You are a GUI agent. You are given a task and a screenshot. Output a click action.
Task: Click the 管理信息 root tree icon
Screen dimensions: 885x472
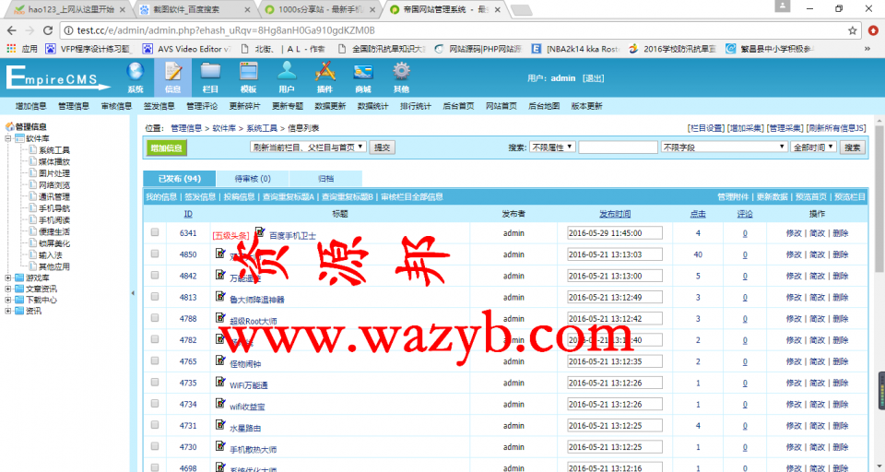pos(9,127)
